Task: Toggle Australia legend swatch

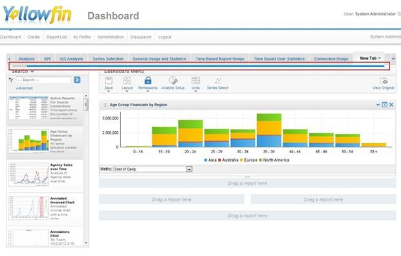Action: pos(219,160)
